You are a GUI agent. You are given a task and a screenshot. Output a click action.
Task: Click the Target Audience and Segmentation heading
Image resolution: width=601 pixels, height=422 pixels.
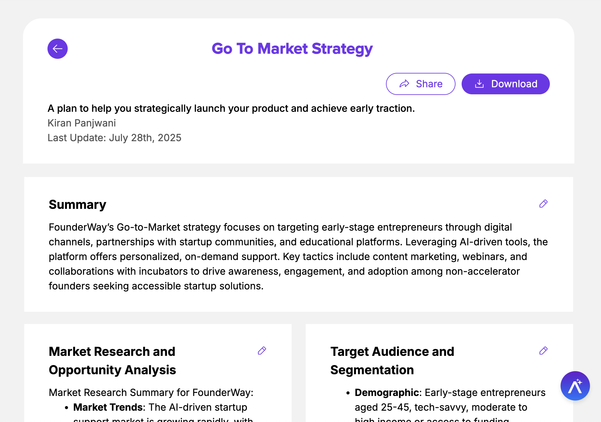point(392,361)
